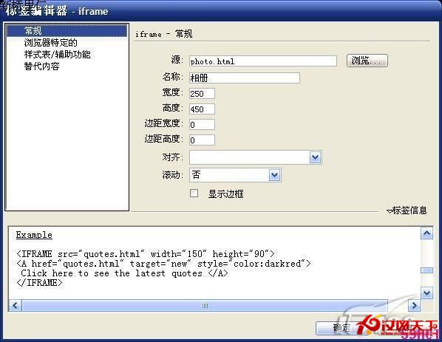The width and height of the screenshot is (442, 342).
Task: Enable the 显示边框 checkbox
Action: pyautogui.click(x=194, y=194)
